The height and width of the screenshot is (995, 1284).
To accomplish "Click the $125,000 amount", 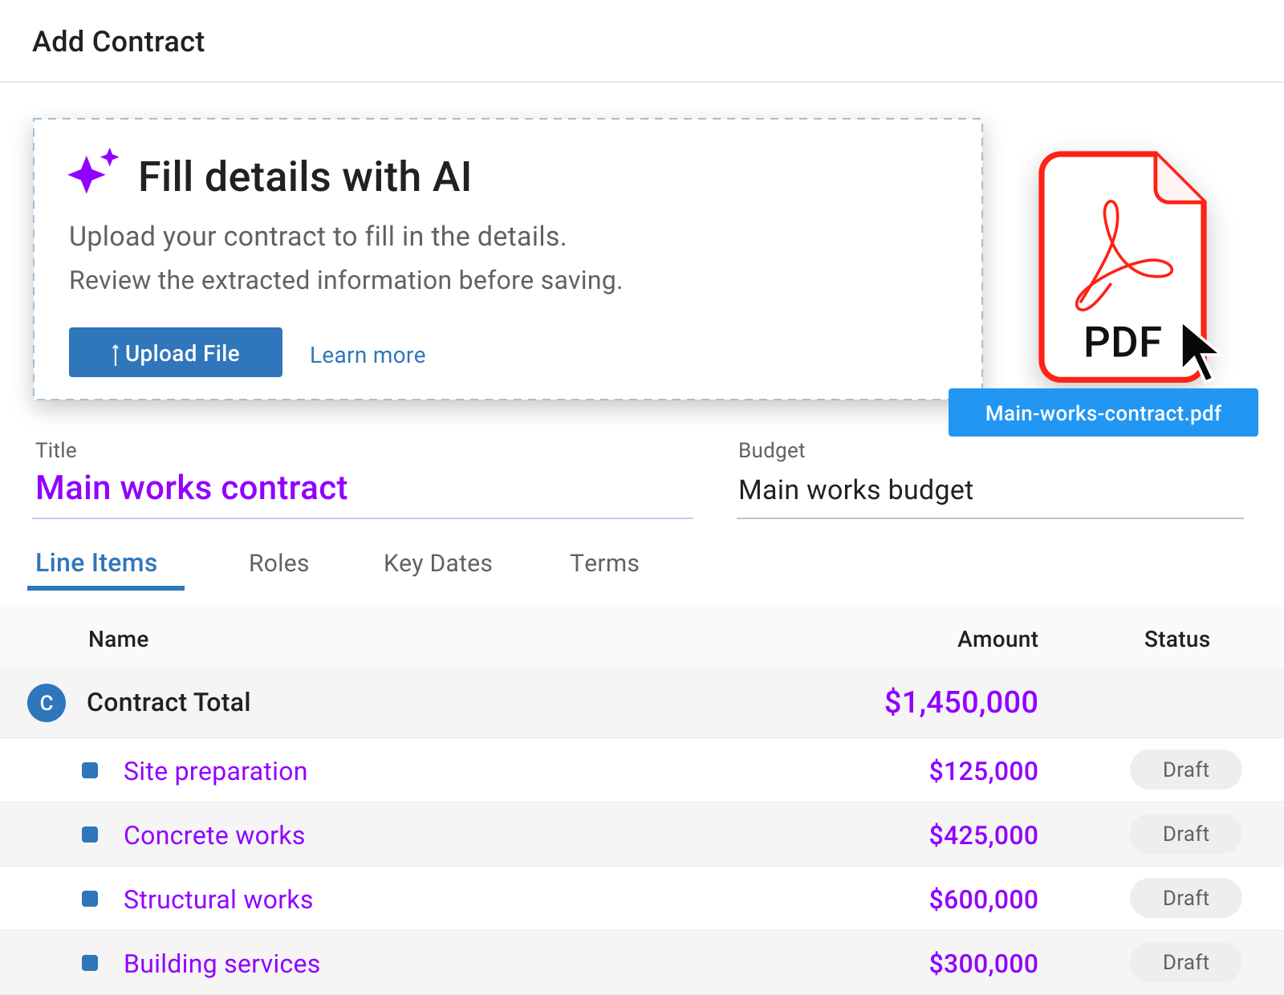I will coord(983,771).
